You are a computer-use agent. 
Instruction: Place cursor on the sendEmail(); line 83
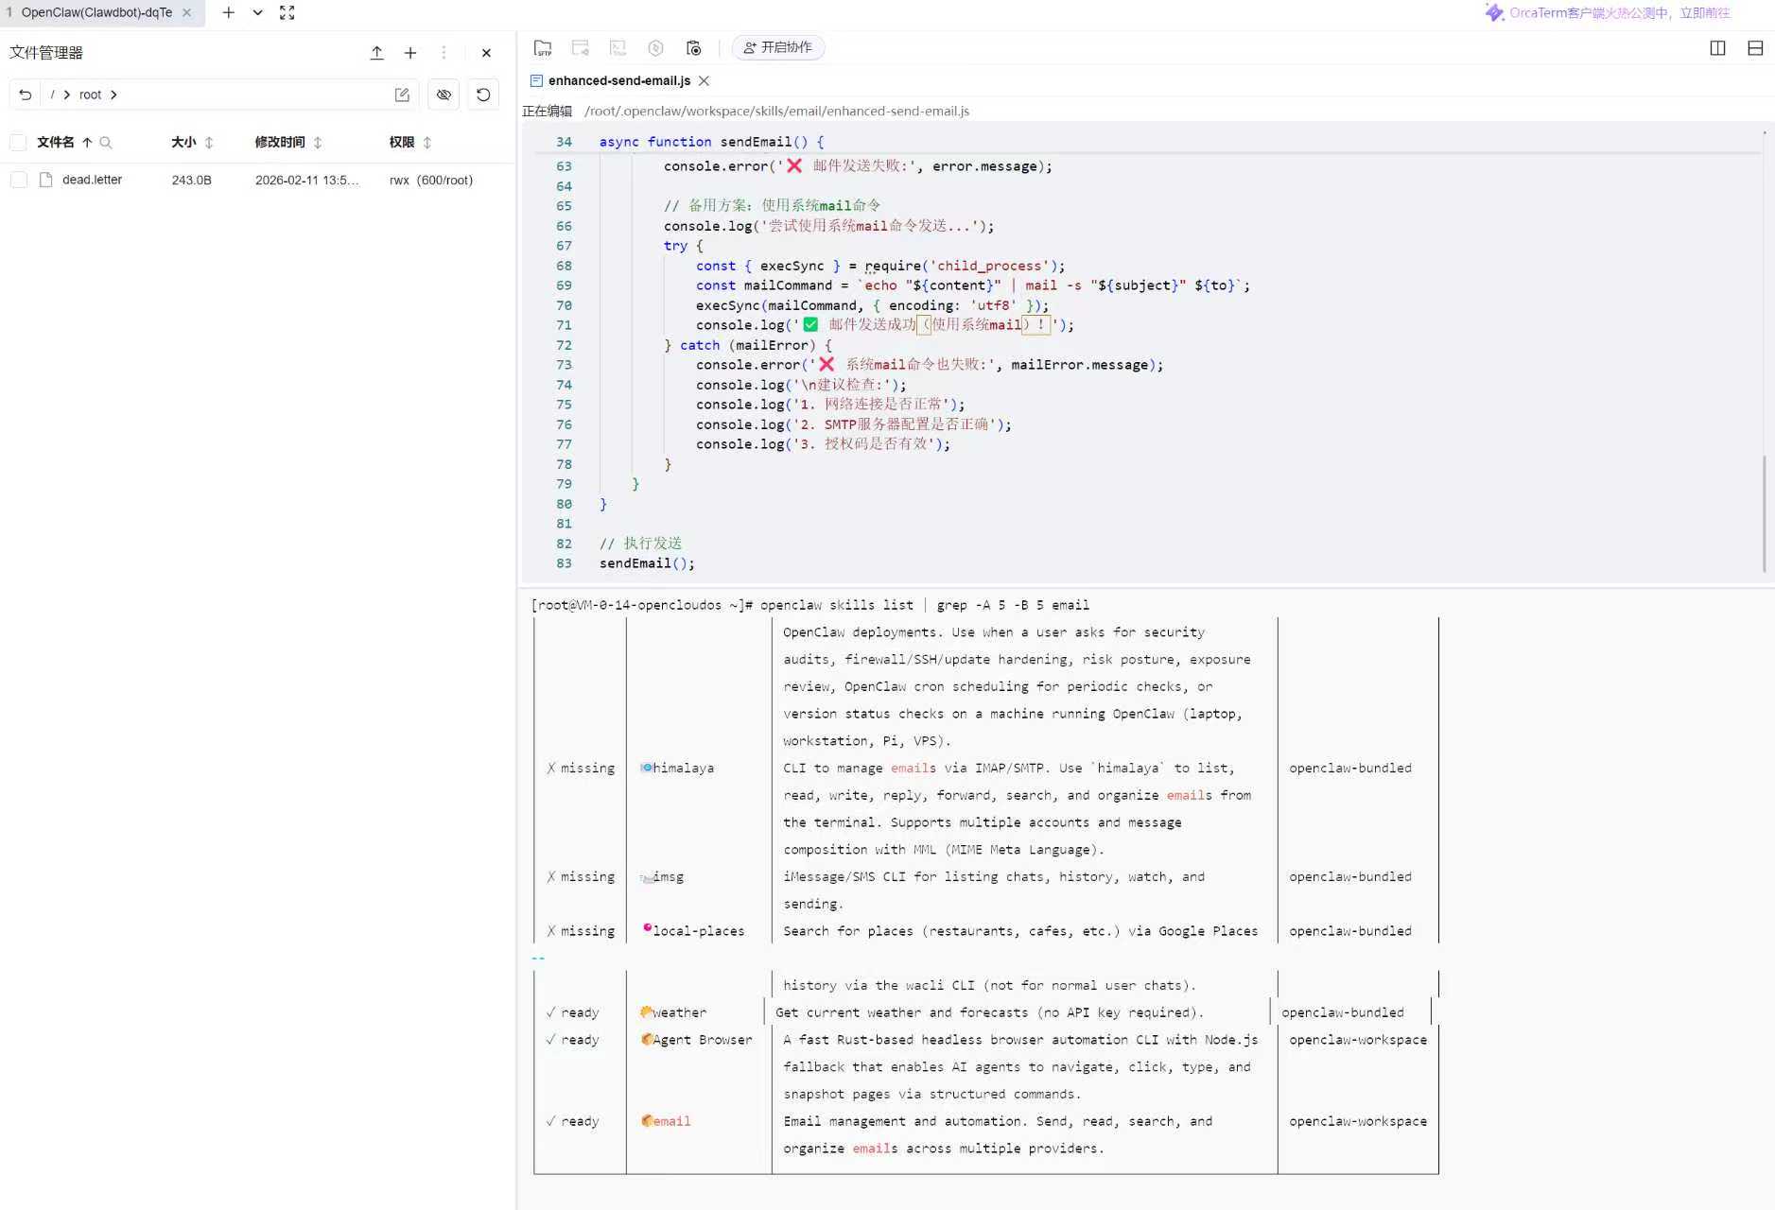coord(647,563)
